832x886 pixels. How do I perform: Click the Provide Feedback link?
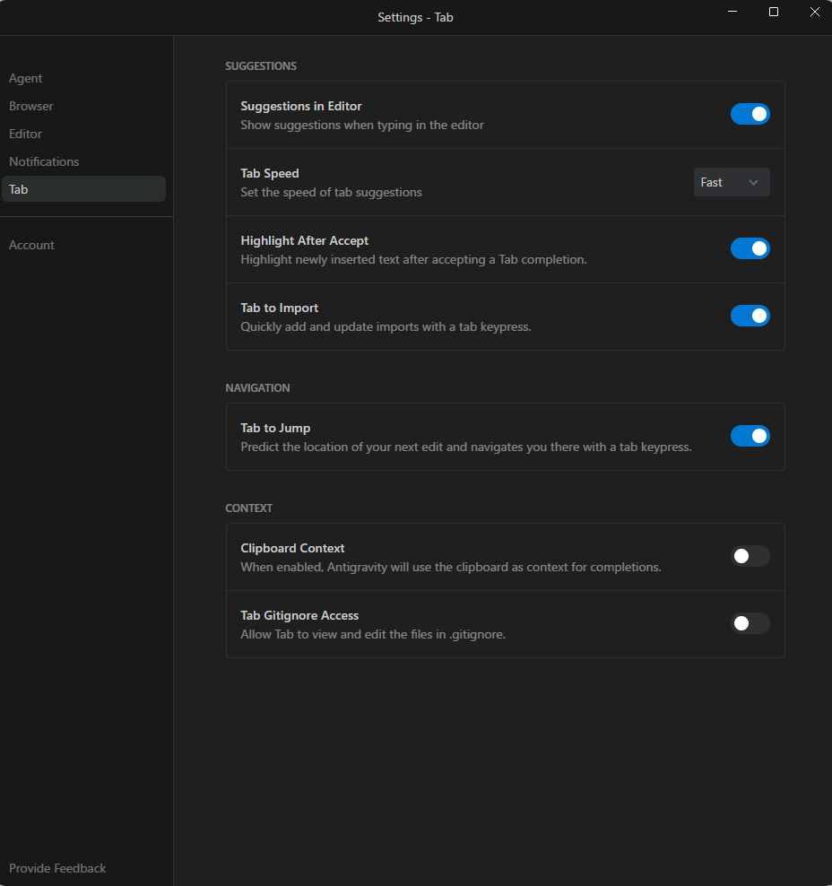pyautogui.click(x=57, y=868)
